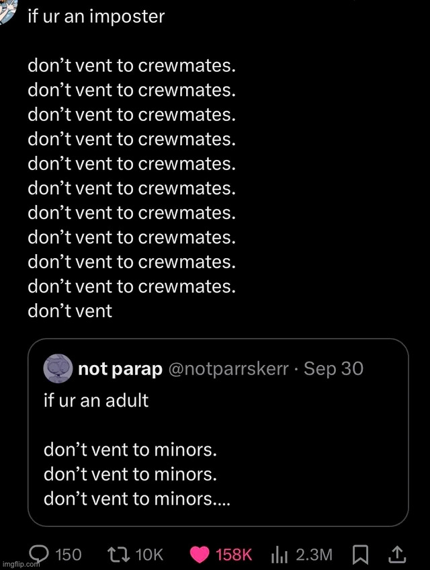Bookmark this tweet
This screenshot has height=570, width=430.
[361, 554]
